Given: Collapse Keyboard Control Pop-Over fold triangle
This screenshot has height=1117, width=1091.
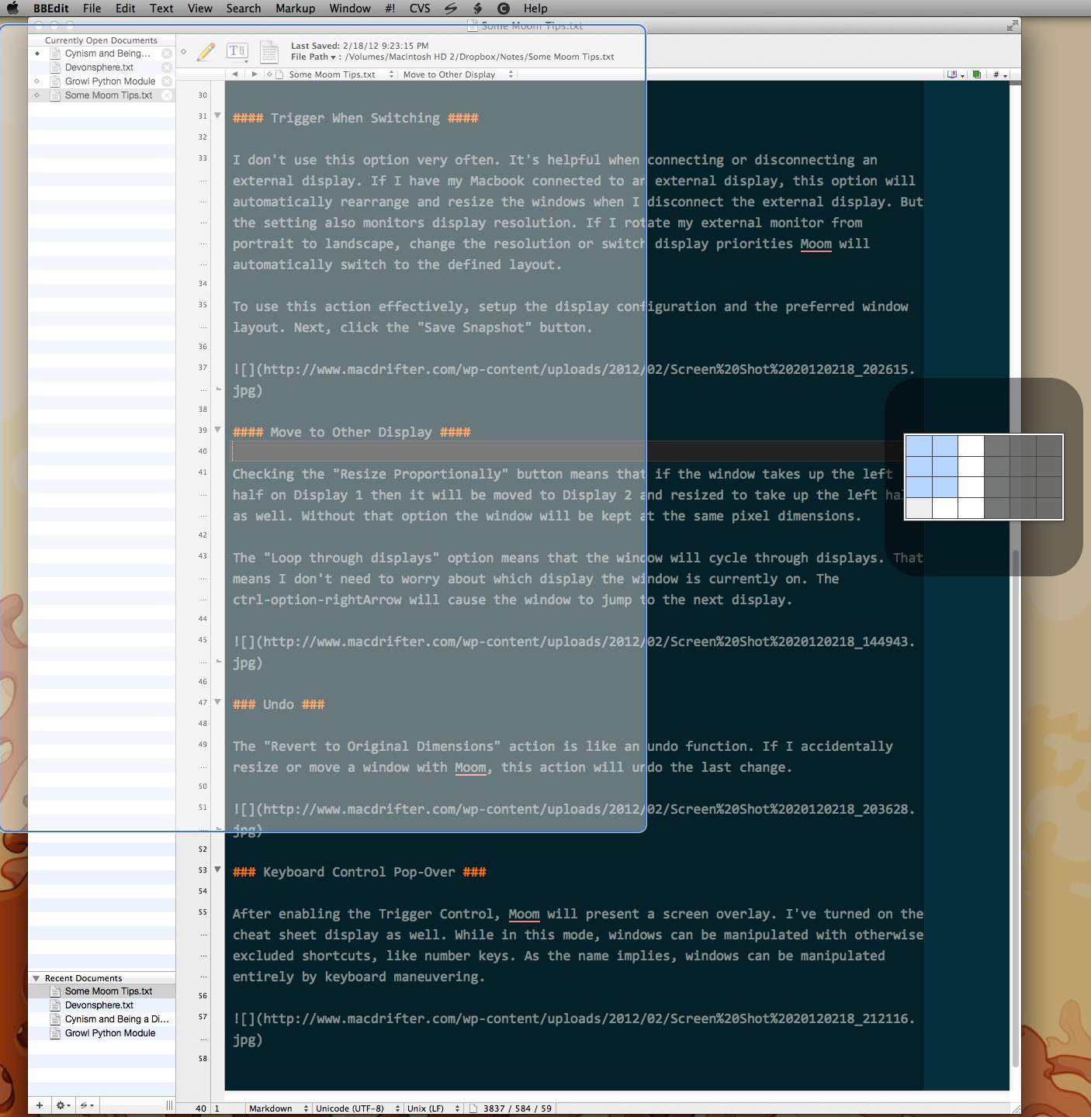Looking at the screenshot, I should point(217,870).
